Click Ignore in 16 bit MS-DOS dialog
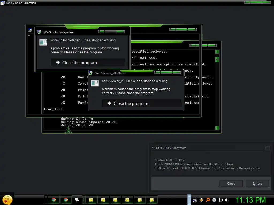 click(x=257, y=184)
